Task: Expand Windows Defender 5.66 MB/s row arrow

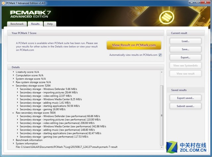Action: (x=18, y=89)
